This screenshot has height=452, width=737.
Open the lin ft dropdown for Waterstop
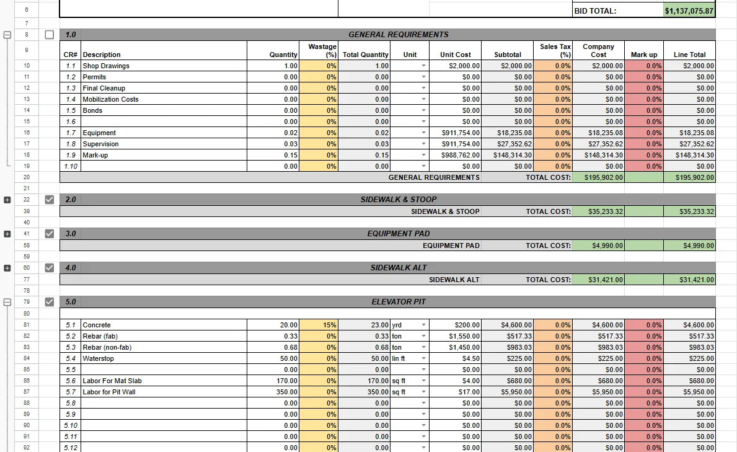coord(423,358)
